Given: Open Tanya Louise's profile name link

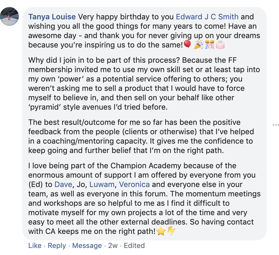Looking at the screenshot, I should point(52,17).
